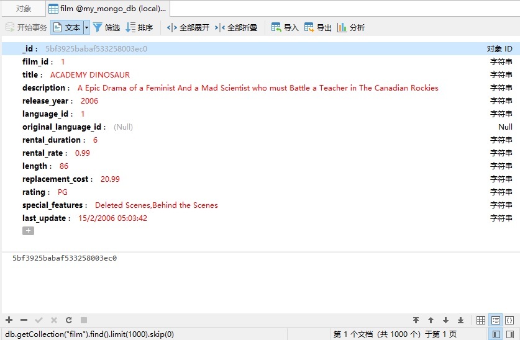Screen dimensions: 520x340
Task: Refresh the results with the reload icon
Action: (x=68, y=320)
